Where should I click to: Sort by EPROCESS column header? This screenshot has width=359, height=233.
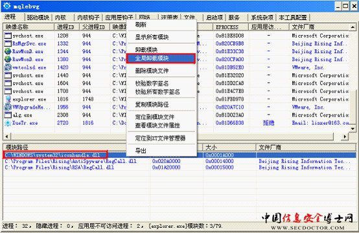[231, 27]
